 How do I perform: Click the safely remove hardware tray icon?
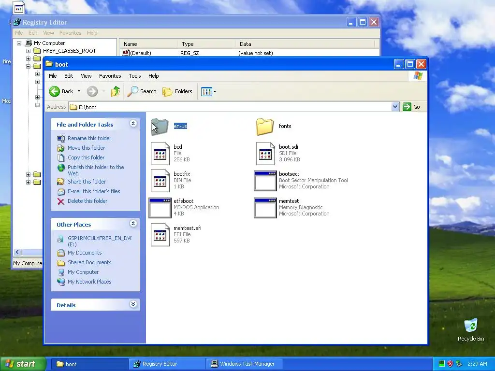[459, 364]
